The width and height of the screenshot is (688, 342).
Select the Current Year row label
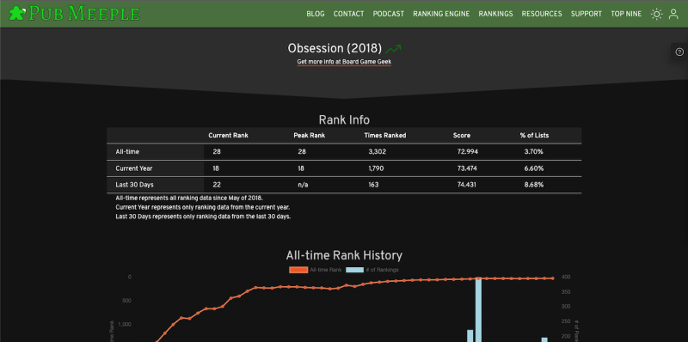pos(134,168)
